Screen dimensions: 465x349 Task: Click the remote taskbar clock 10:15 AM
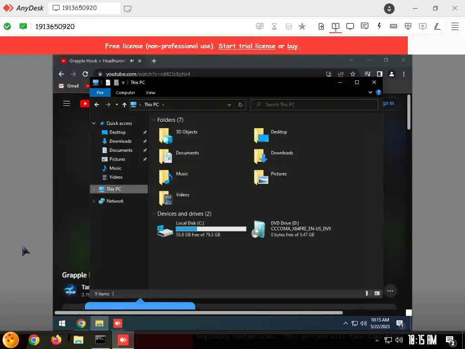[380, 323]
